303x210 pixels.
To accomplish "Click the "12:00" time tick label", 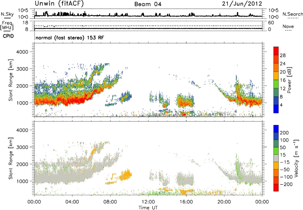I will 148,202.
